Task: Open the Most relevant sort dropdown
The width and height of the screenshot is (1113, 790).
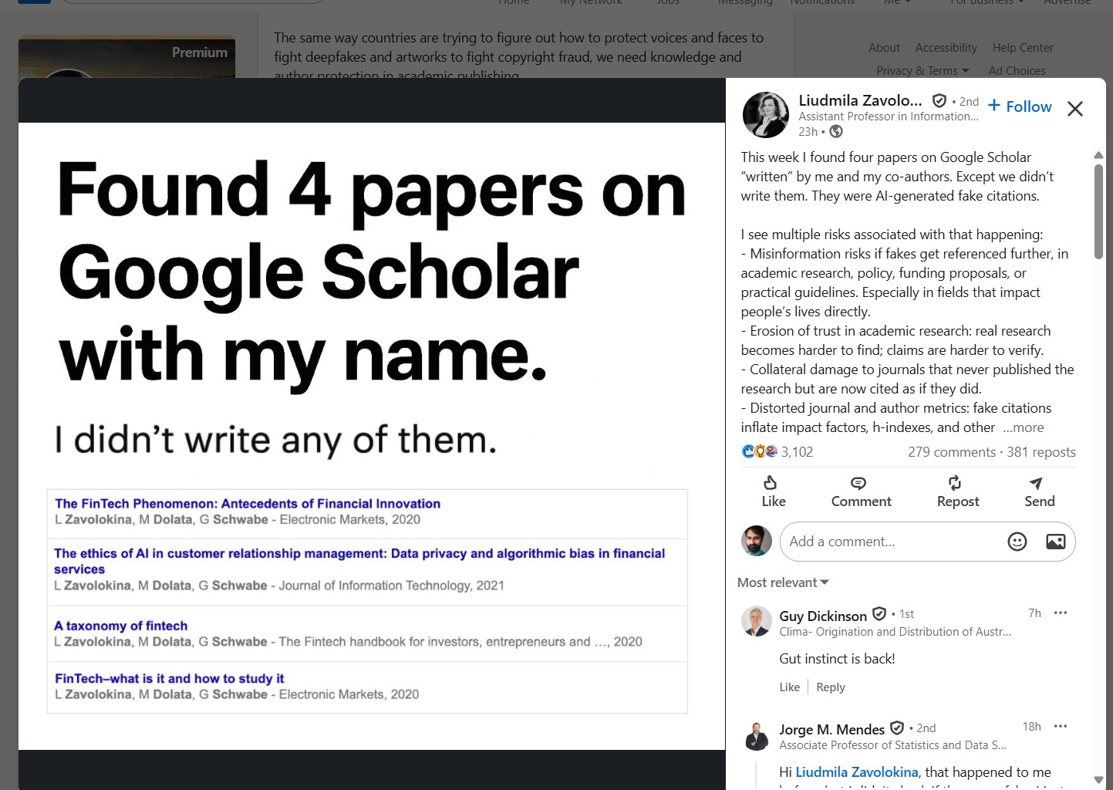Action: 783,582
